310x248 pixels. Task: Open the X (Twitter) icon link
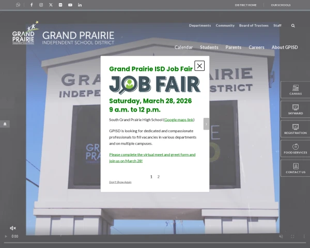point(51,5)
